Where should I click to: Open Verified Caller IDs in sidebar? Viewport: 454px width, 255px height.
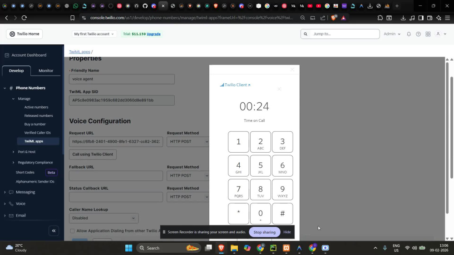pyautogui.click(x=37, y=133)
